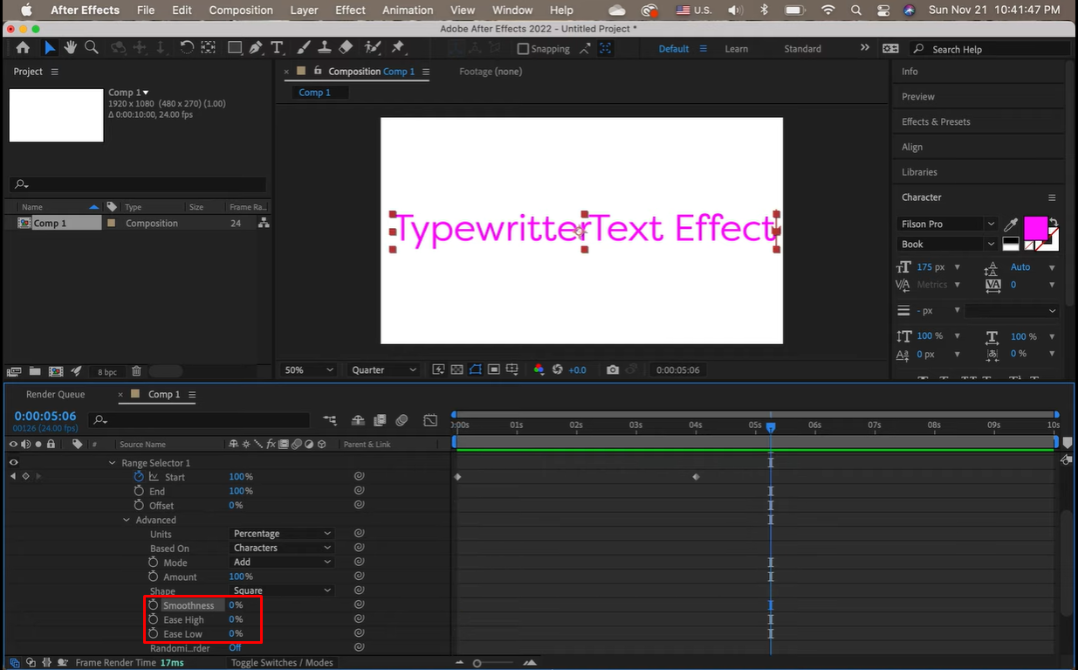Open the Effect menu
The height and width of the screenshot is (670, 1078).
click(350, 10)
